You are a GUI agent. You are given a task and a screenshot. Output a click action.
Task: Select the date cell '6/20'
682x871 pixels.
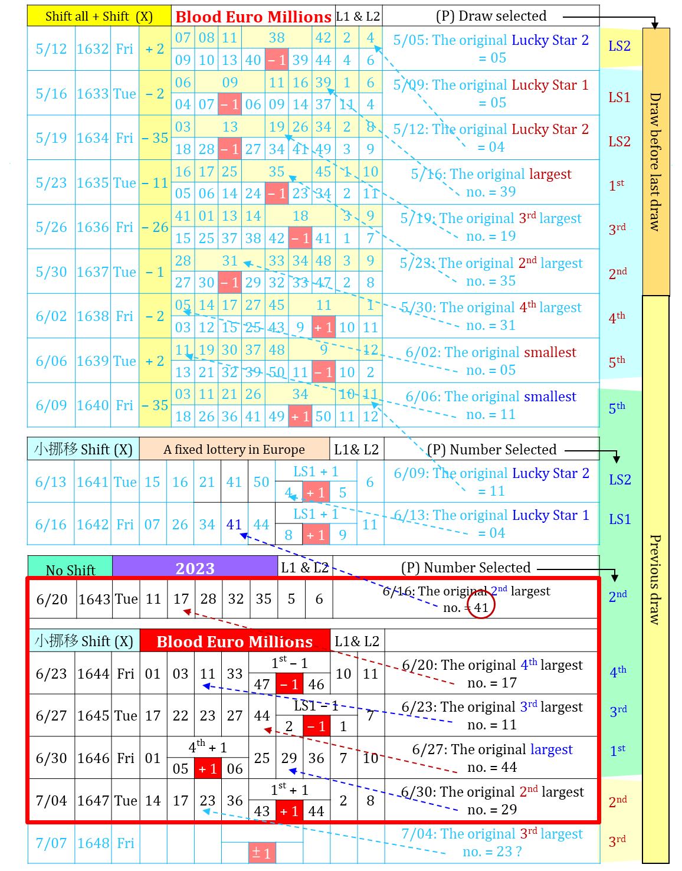click(52, 599)
